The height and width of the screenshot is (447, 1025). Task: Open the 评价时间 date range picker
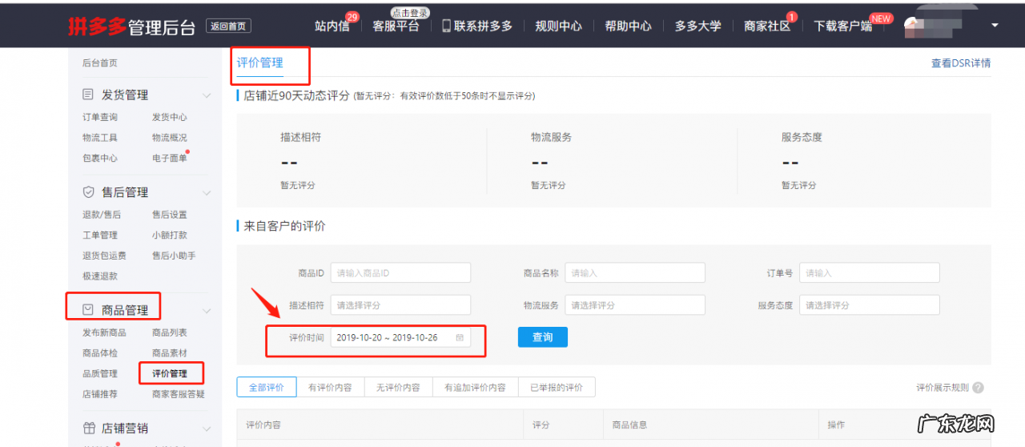coord(400,337)
